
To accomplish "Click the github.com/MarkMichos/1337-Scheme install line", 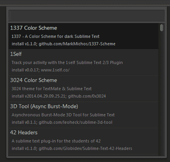I will point(64,44).
